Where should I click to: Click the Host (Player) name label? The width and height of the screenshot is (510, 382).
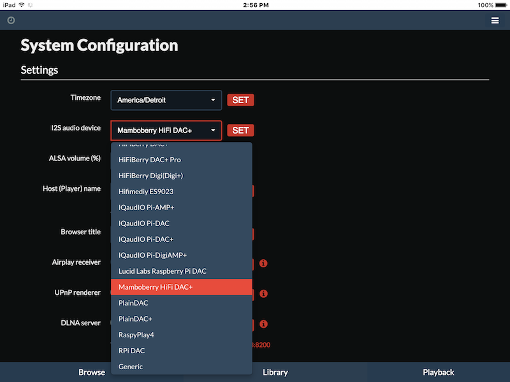(x=71, y=188)
